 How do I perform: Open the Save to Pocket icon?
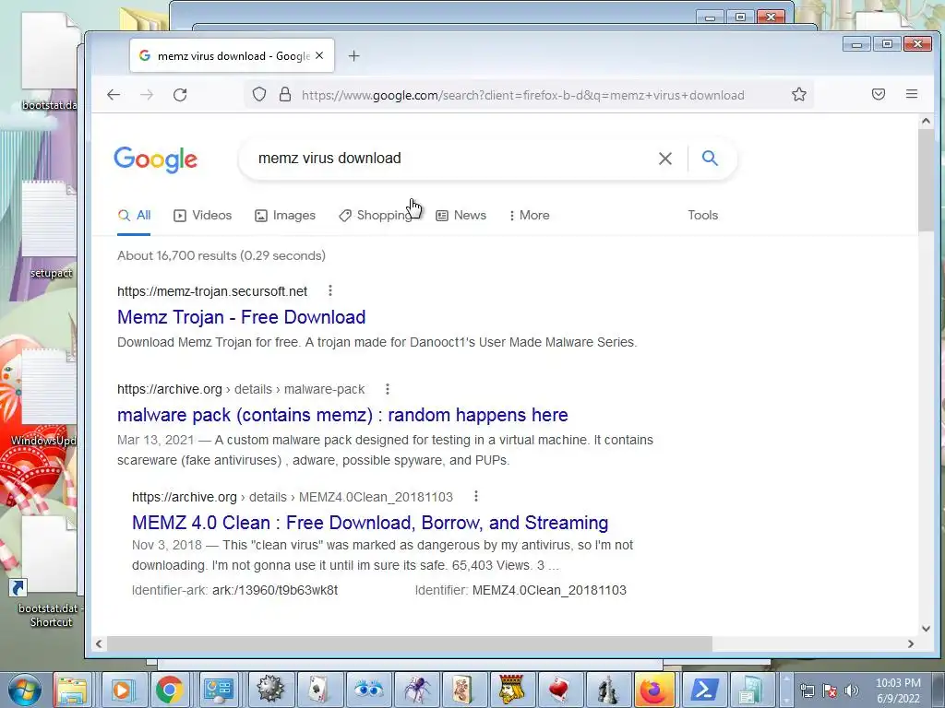(879, 94)
